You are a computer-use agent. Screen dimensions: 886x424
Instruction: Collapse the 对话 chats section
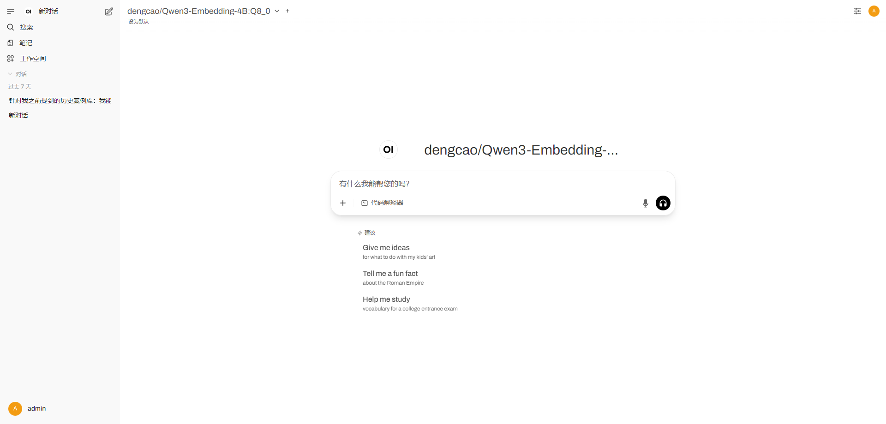click(x=18, y=74)
